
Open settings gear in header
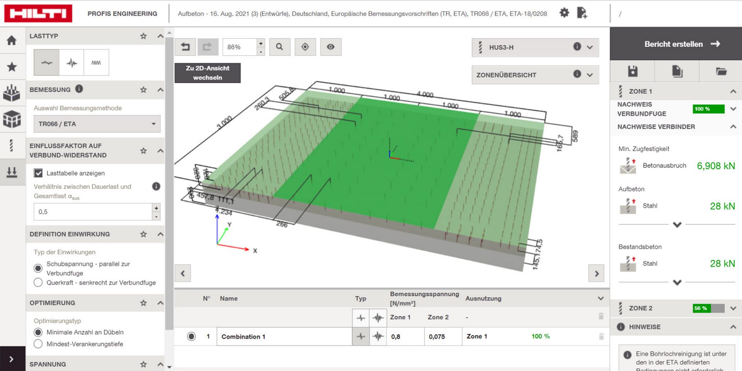click(564, 13)
